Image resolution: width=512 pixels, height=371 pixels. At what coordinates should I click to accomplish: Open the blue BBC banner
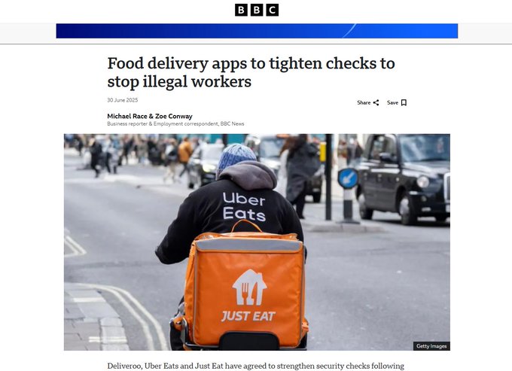(257, 31)
